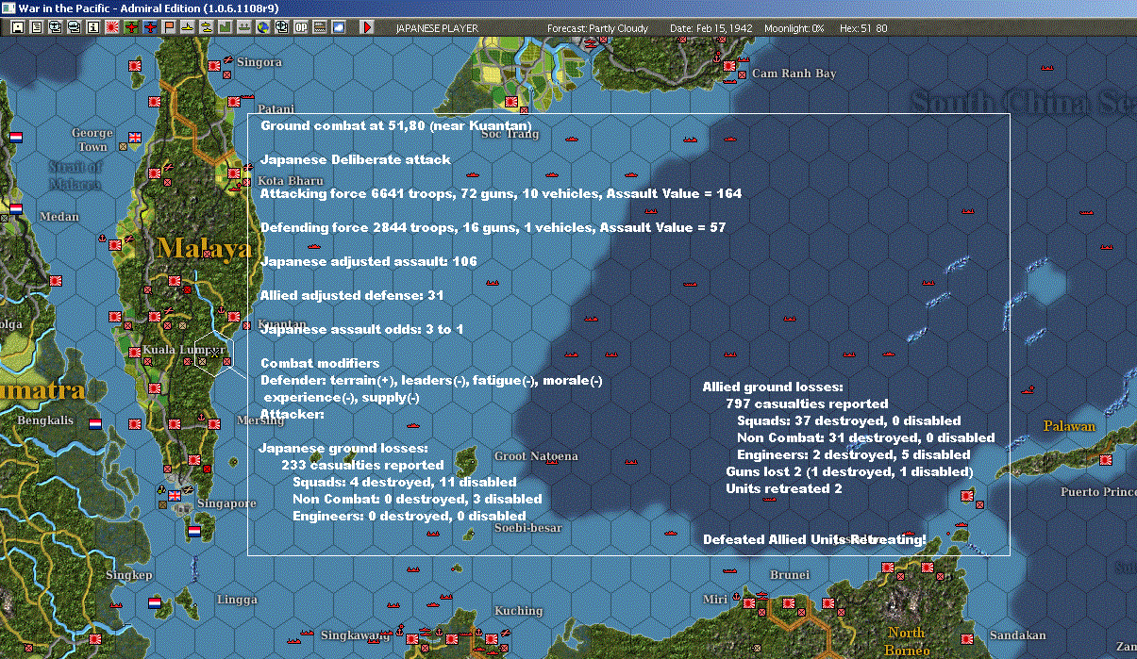Screen dimensions: 1137x659
Task: Click the green land base toolbar icon
Action: pyautogui.click(x=225, y=27)
